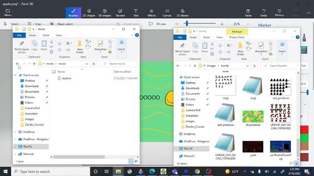
Task: Click horizontal scrollbar in music window
Action: click(79, 157)
